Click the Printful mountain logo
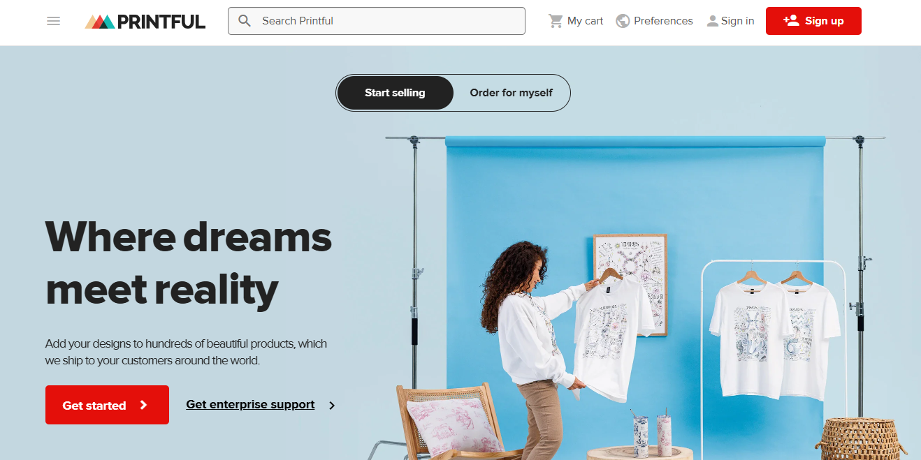 [x=100, y=22]
